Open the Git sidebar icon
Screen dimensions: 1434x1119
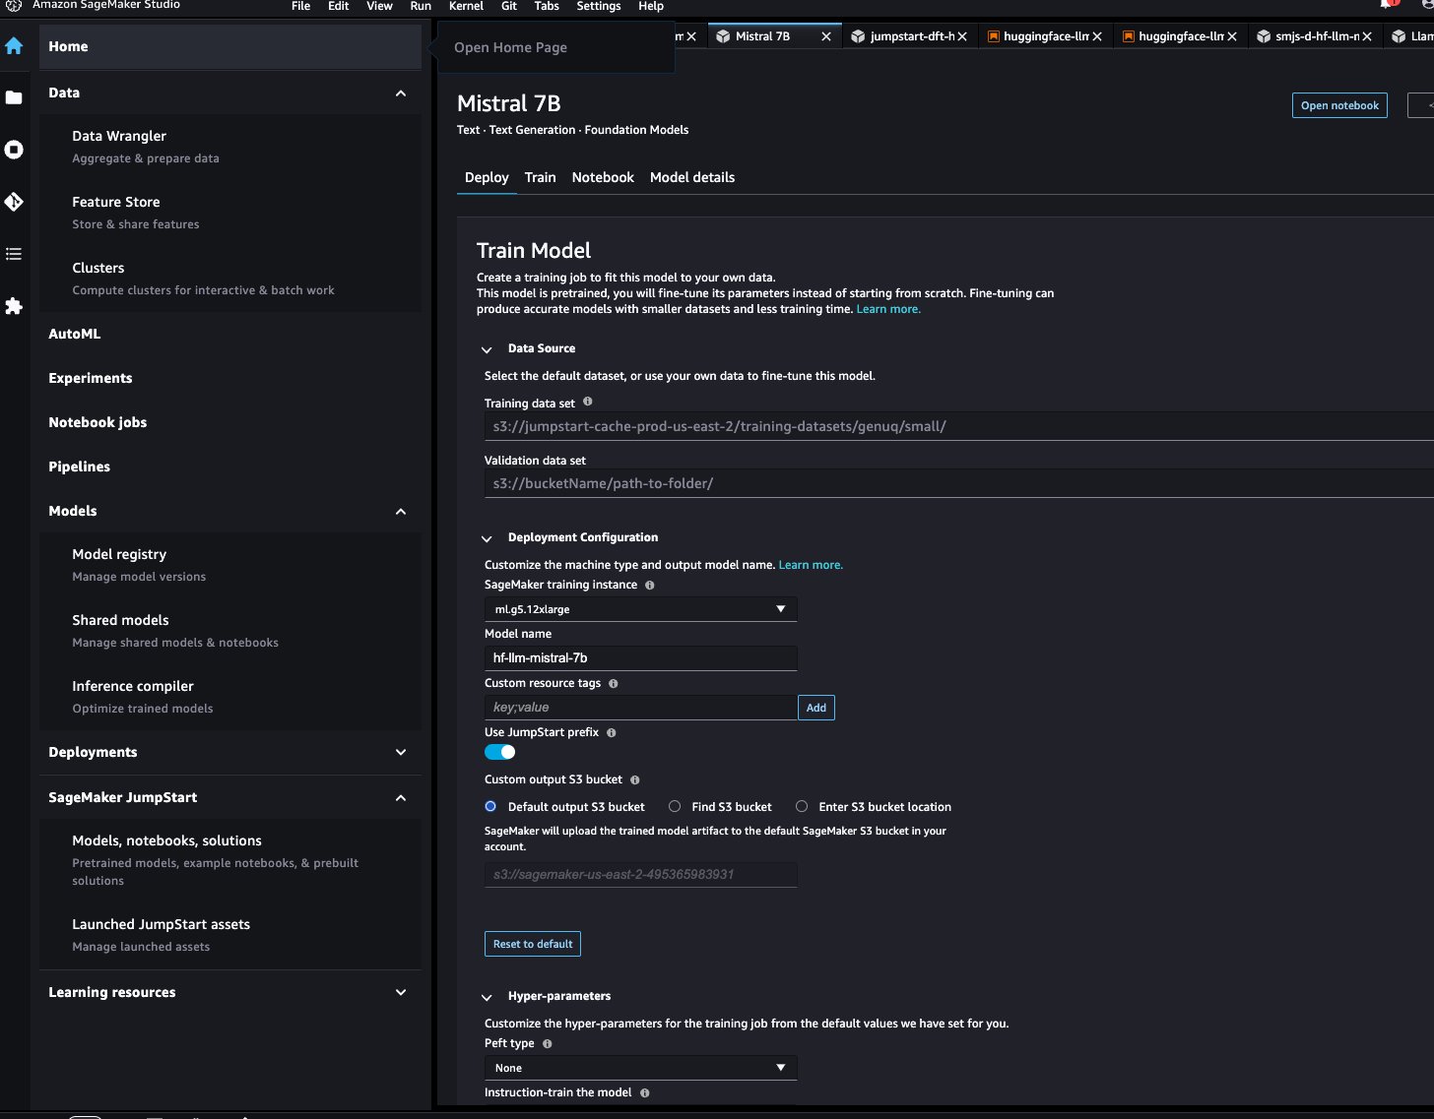click(x=14, y=202)
